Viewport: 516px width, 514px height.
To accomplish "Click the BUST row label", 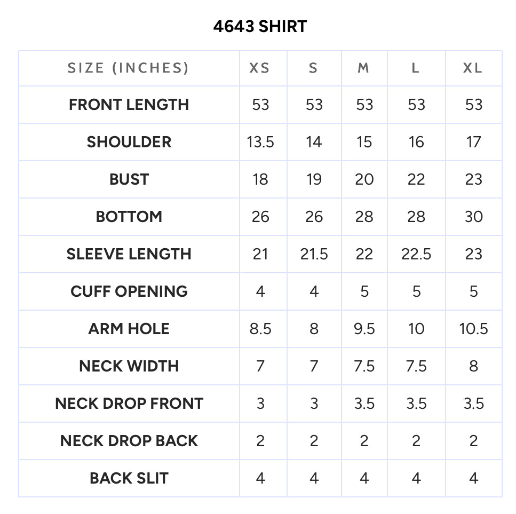I will (x=129, y=179).
